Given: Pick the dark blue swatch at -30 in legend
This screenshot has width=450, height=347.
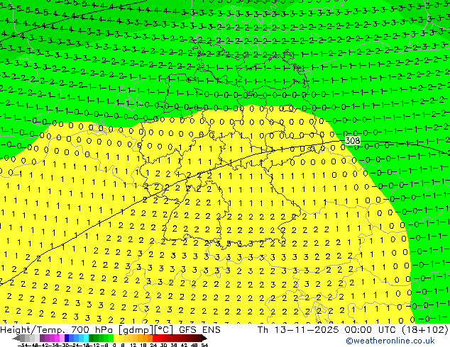Looking at the screenshot, I should coord(67,338).
